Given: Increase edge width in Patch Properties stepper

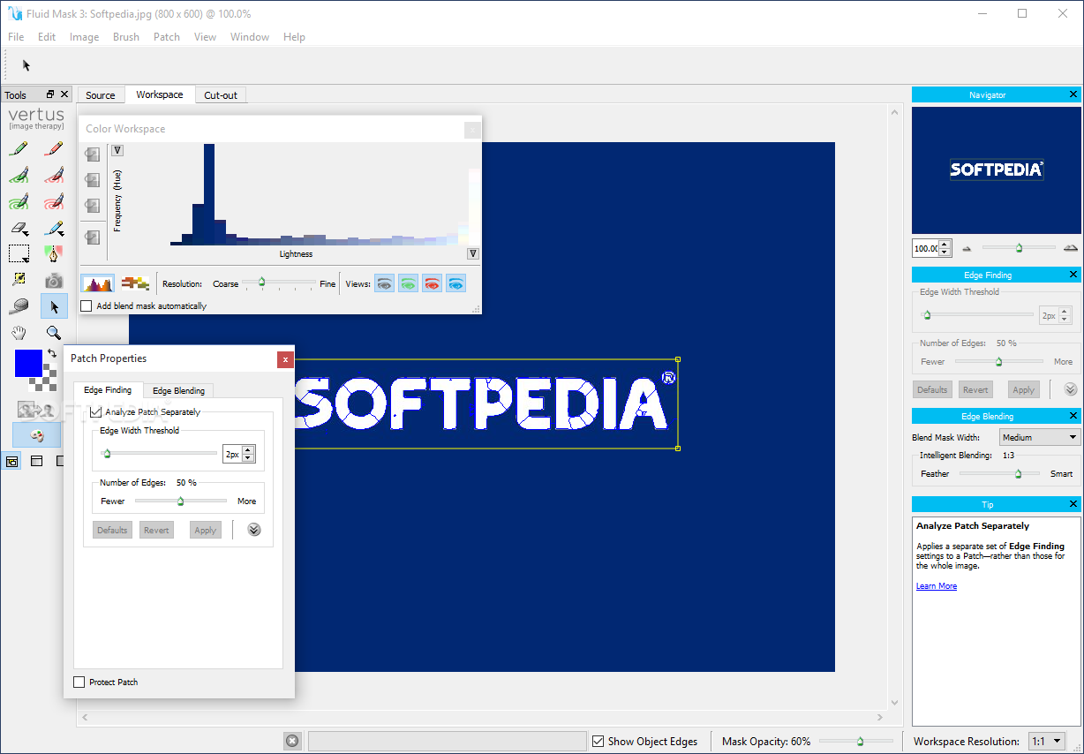Looking at the screenshot, I should [x=248, y=449].
